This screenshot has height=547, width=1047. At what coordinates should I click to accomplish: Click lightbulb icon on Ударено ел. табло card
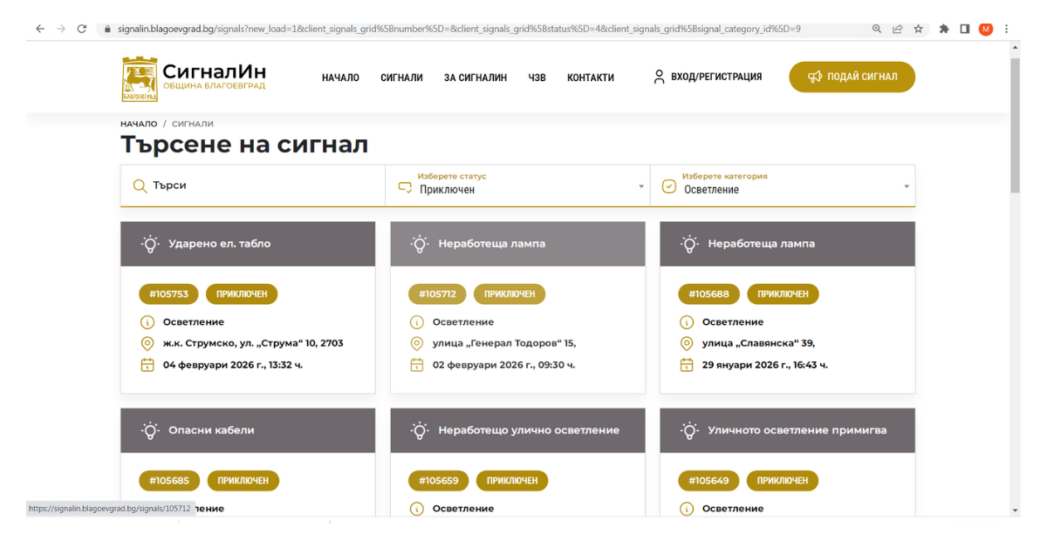pyautogui.click(x=150, y=244)
